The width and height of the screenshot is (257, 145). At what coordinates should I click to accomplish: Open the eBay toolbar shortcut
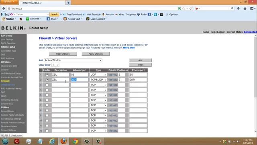[120, 14]
